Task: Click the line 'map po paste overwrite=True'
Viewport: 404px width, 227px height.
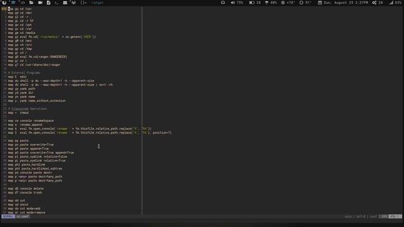Action: [x=31, y=144]
